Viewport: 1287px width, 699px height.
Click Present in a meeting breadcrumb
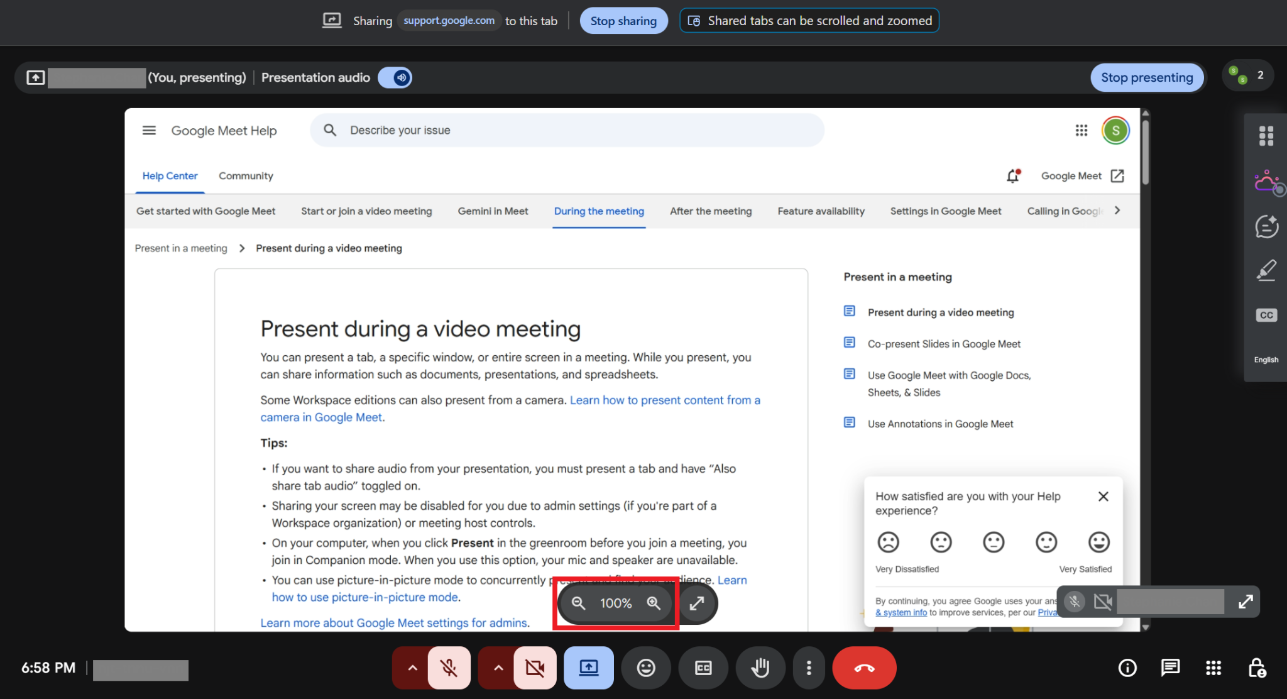(x=181, y=248)
